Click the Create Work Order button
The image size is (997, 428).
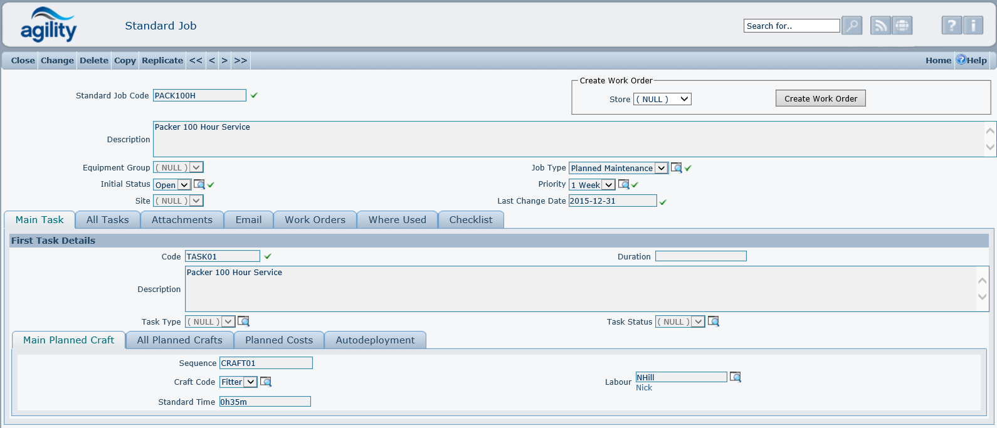pyautogui.click(x=820, y=98)
